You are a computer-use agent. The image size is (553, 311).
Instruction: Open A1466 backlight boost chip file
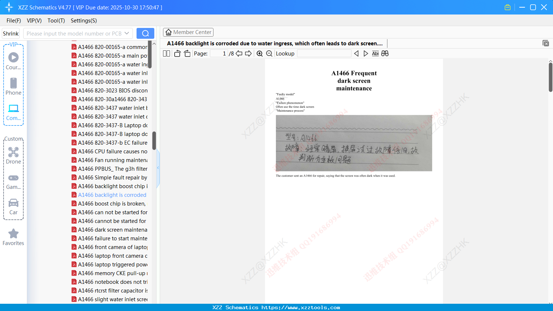(109, 186)
